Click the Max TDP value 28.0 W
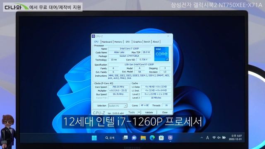The height and width of the screenshot is (149, 265). [x=146, y=53]
